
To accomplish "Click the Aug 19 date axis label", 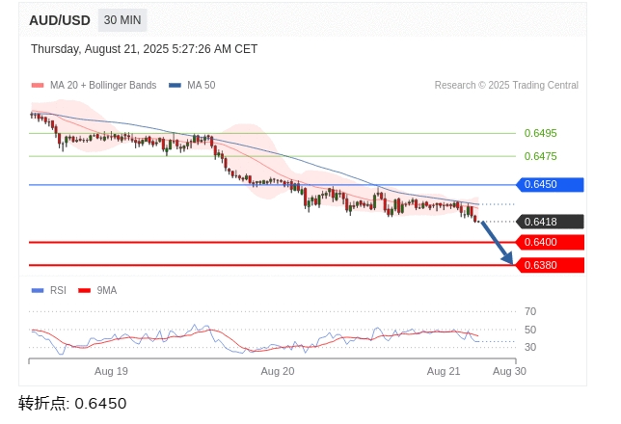I will tap(111, 371).
